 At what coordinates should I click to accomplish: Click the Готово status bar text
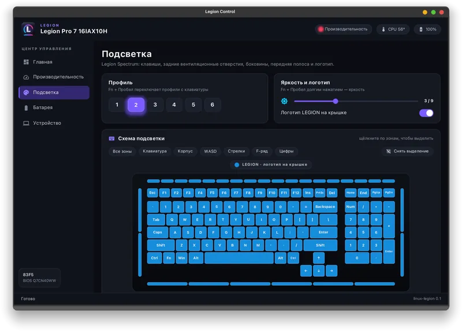click(x=28, y=299)
